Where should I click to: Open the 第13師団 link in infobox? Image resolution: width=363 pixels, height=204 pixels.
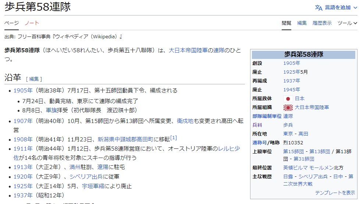click(x=320, y=152)
